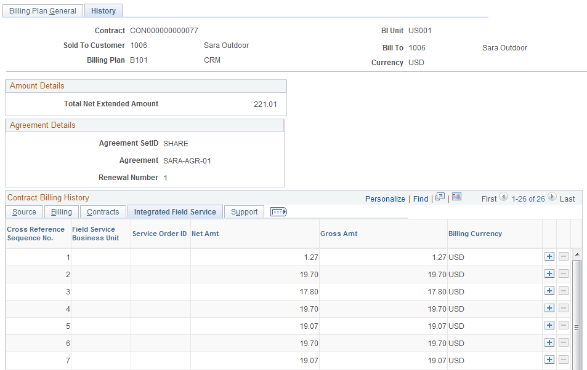Screen dimensions: 587x370
Task: Select the History tab
Action: point(103,10)
